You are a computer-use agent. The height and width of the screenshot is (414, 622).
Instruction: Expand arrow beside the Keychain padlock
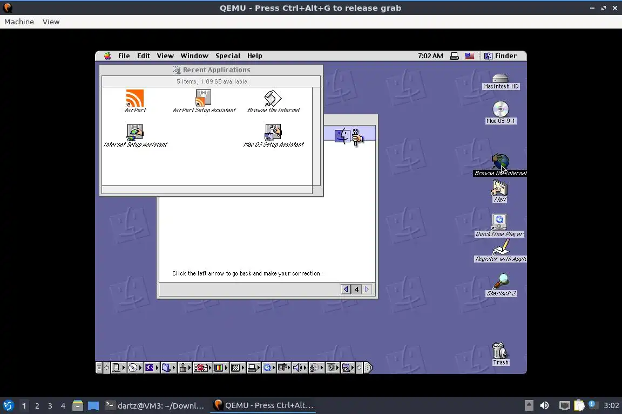pos(190,368)
